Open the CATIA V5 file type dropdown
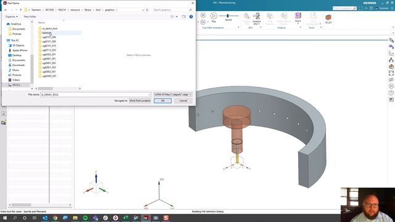This screenshot has width=395, height=222. click(x=173, y=94)
